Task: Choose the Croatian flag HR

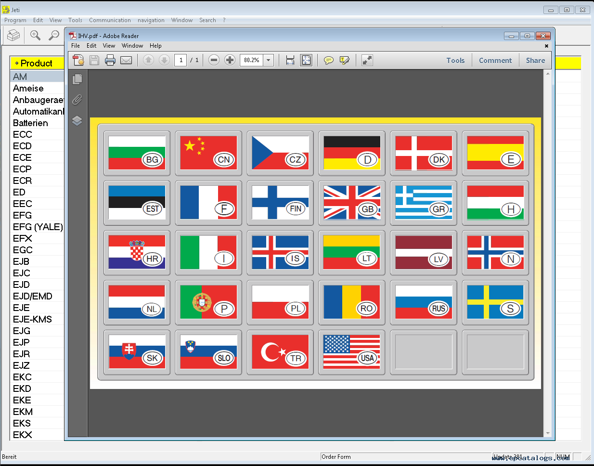Action: click(x=137, y=252)
